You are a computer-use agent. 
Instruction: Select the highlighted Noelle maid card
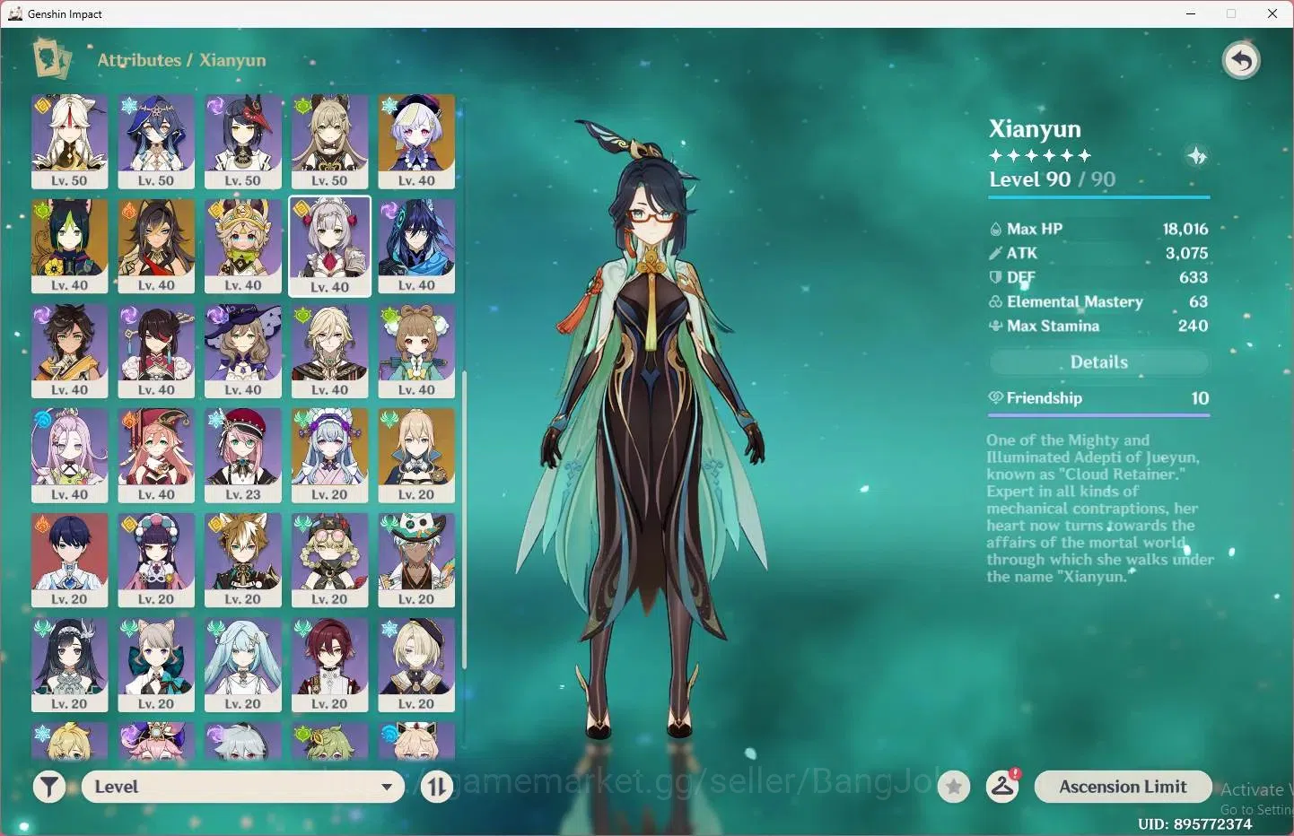[x=329, y=247]
